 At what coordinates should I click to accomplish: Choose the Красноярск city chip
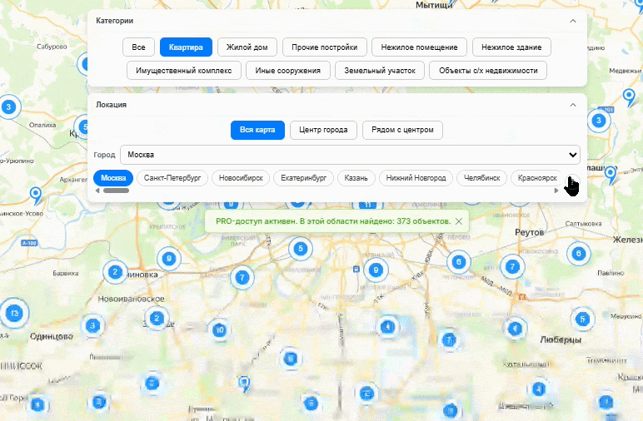[537, 178]
